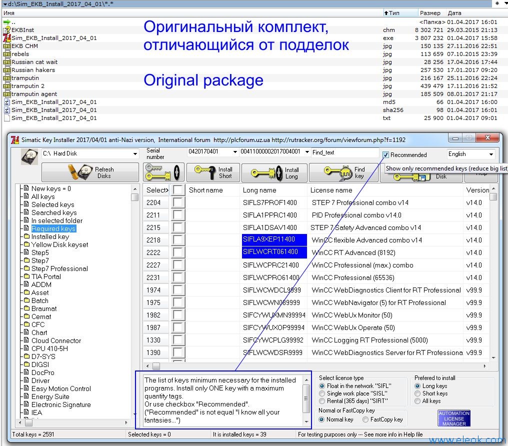Check the box for key 2218
Screen dimensions: 508x446
click(178, 240)
